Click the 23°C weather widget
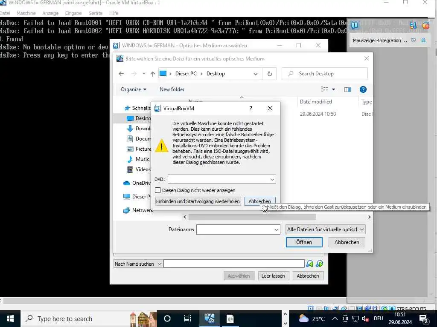The width and height of the screenshot is (437, 327). pyautogui.click(x=312, y=318)
